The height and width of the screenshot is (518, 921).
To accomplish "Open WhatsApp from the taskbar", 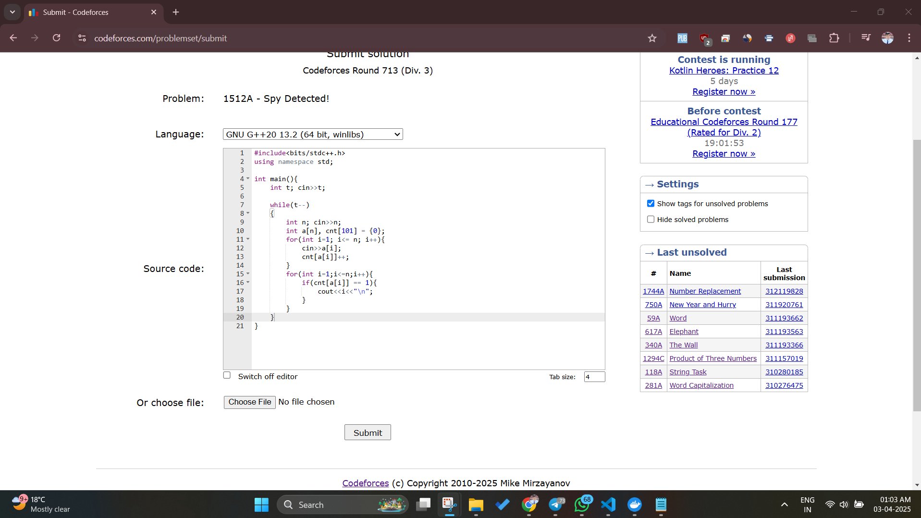I will tap(582, 505).
